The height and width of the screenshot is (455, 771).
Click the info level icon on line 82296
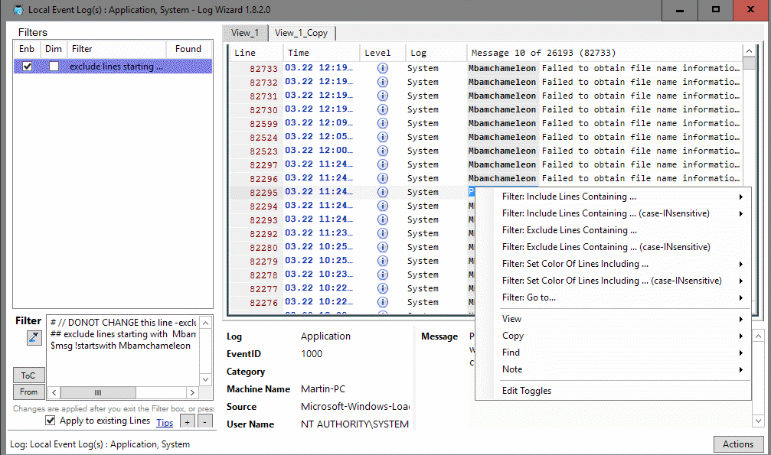(x=383, y=178)
